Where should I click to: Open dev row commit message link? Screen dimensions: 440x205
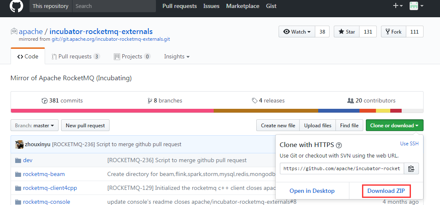click(x=177, y=160)
